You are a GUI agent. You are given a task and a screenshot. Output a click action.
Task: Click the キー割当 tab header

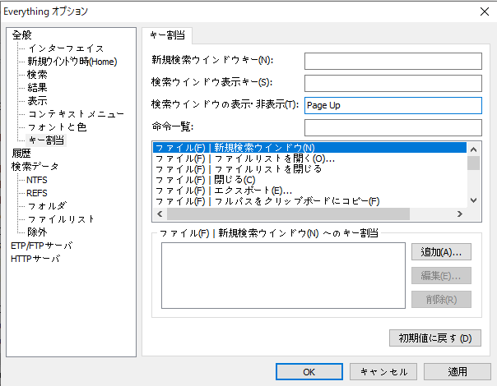click(x=167, y=35)
